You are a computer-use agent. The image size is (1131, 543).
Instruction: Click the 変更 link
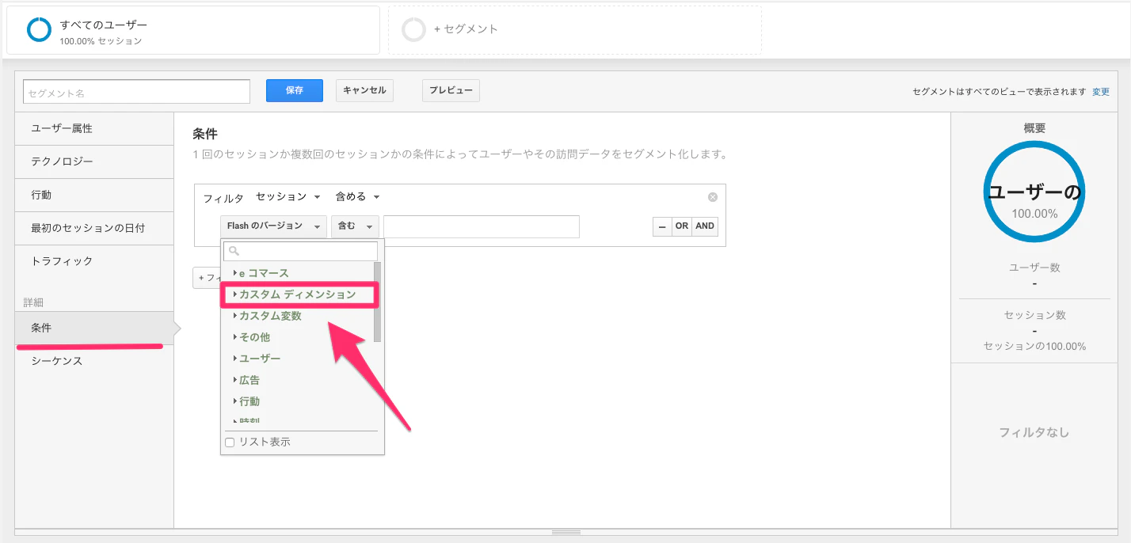(x=1101, y=92)
